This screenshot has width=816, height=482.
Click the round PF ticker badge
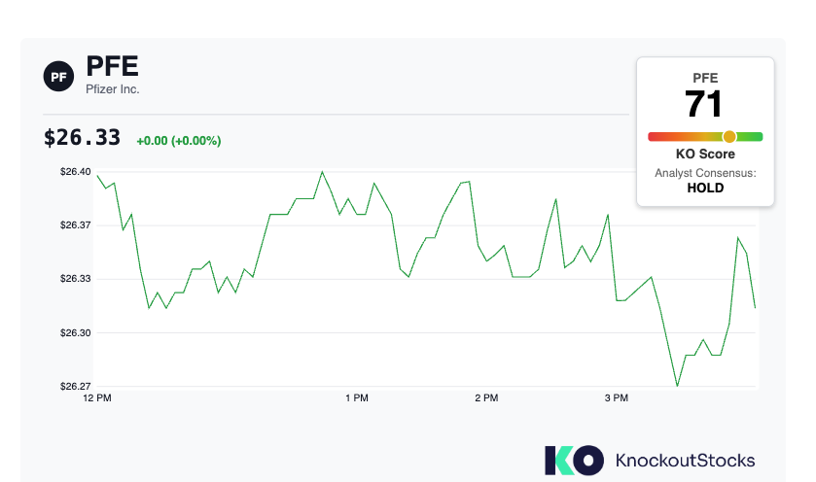point(58,77)
